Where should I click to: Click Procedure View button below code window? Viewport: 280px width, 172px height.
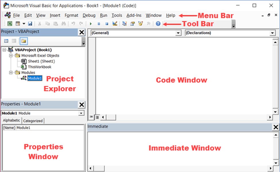[91, 117]
